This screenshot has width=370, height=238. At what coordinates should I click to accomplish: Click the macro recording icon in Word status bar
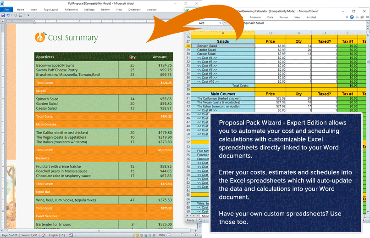[x=71, y=235]
